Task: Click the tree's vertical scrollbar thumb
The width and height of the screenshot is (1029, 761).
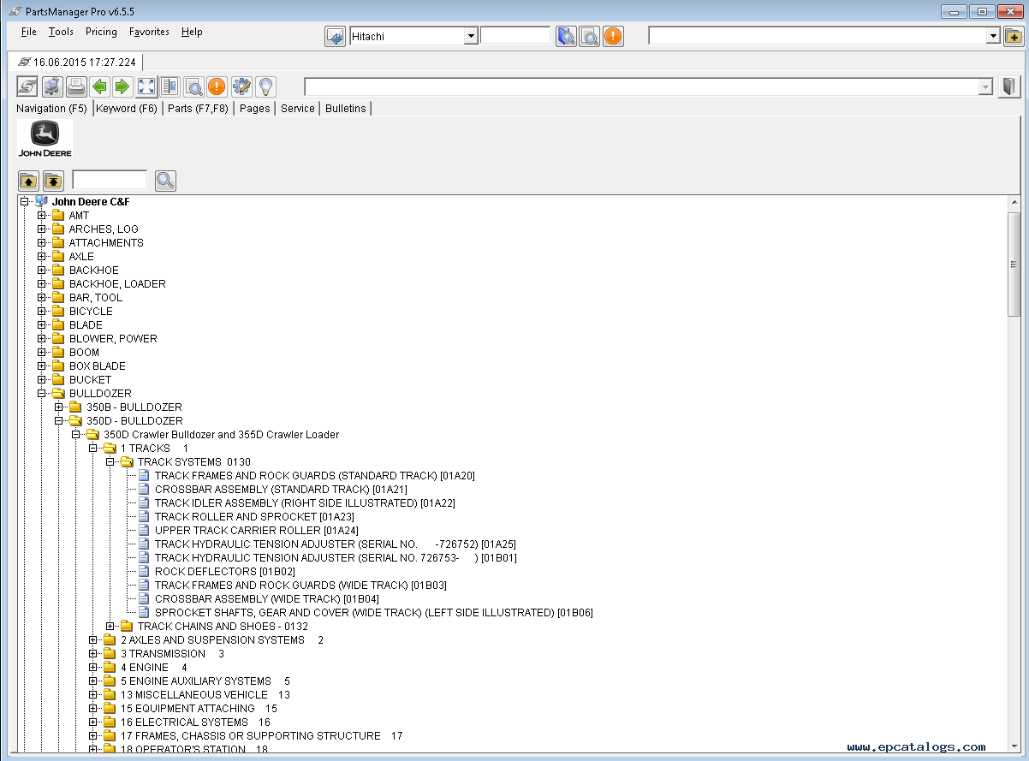Action: pos(1014,264)
